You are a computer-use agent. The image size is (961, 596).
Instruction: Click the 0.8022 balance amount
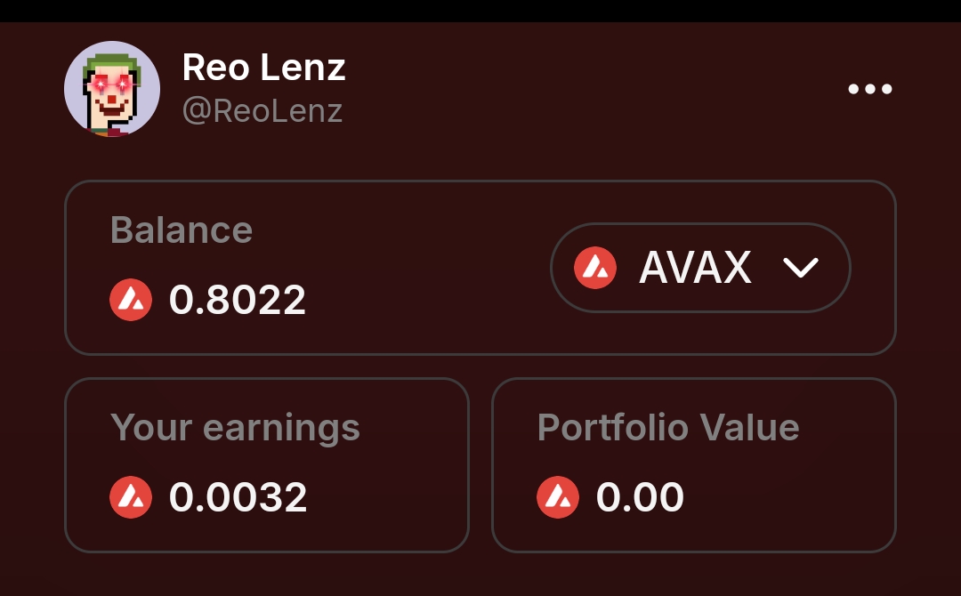pyautogui.click(x=238, y=301)
